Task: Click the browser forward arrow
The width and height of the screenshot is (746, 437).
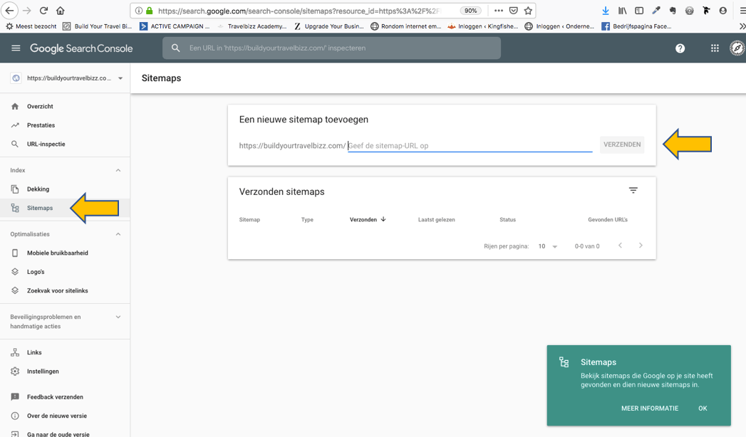Action: [27, 11]
